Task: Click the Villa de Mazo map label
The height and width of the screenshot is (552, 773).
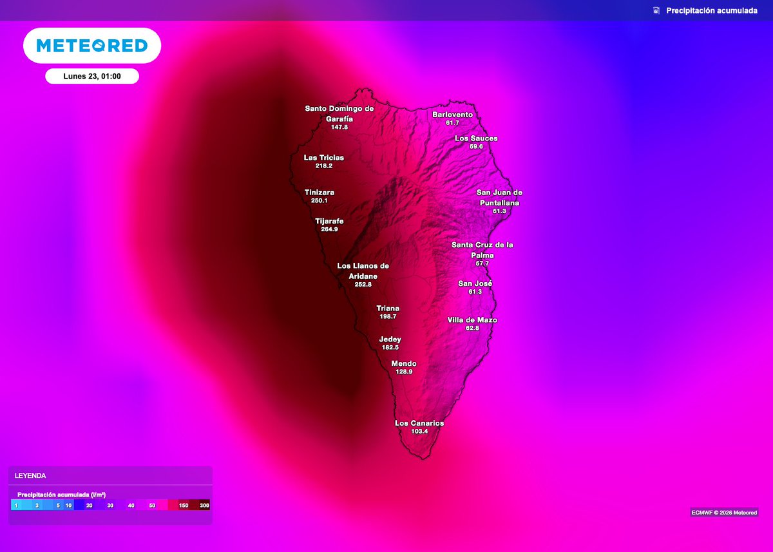Action: tap(472, 320)
